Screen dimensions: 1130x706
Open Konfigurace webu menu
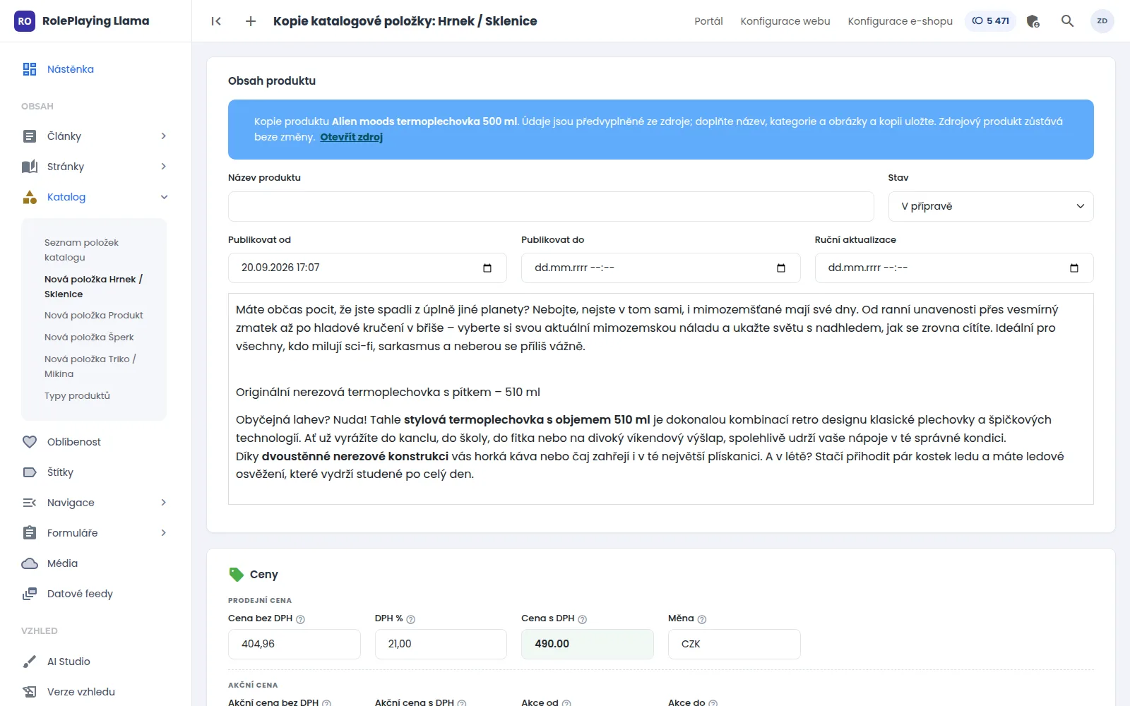point(785,21)
